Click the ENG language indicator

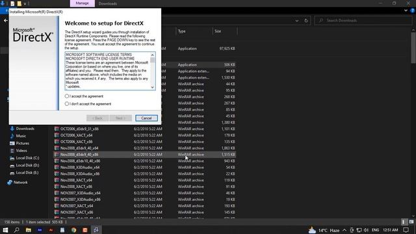(x=375, y=230)
